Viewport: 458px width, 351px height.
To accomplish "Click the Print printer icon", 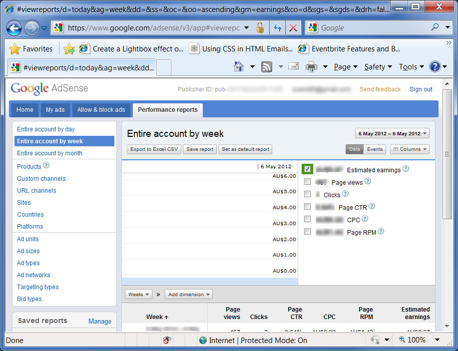I will pyautogui.click(x=311, y=67).
